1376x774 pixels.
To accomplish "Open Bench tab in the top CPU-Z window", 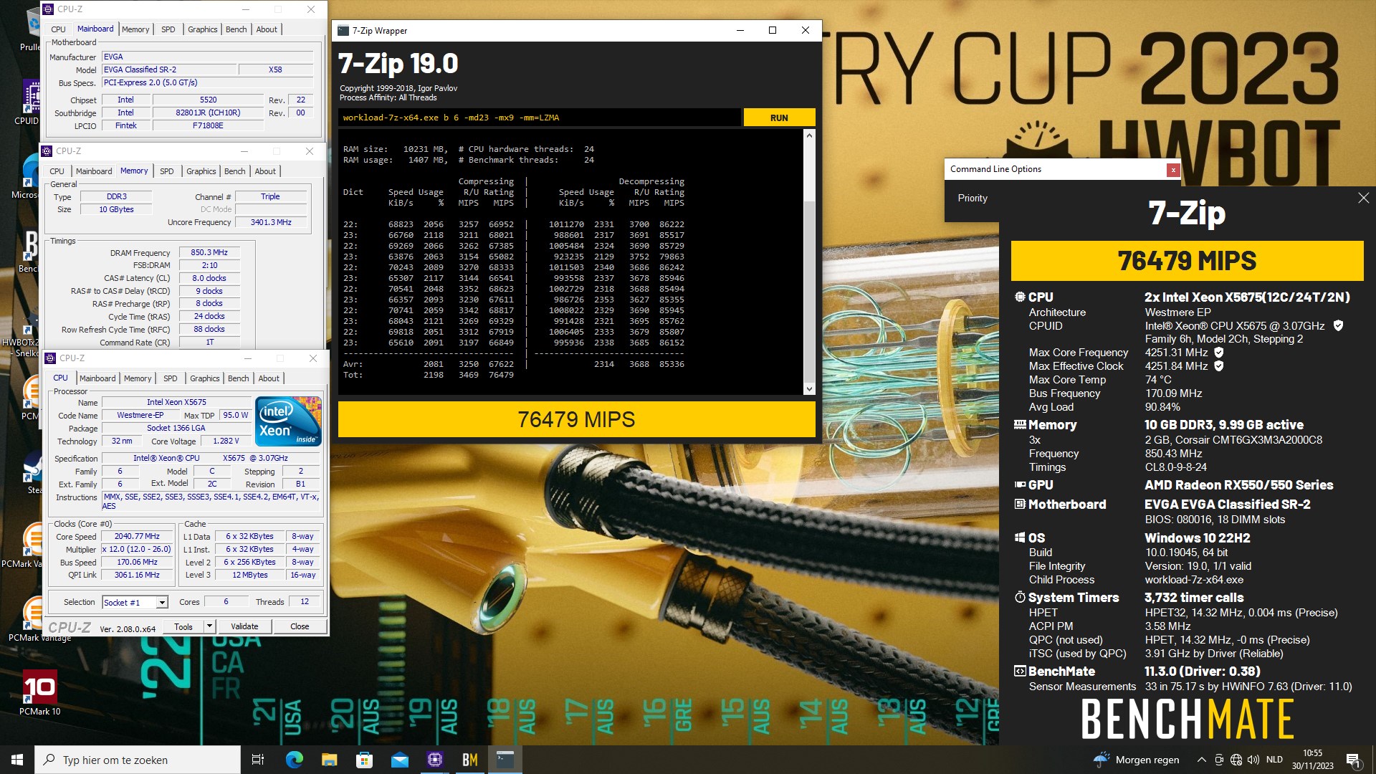I will click(236, 29).
